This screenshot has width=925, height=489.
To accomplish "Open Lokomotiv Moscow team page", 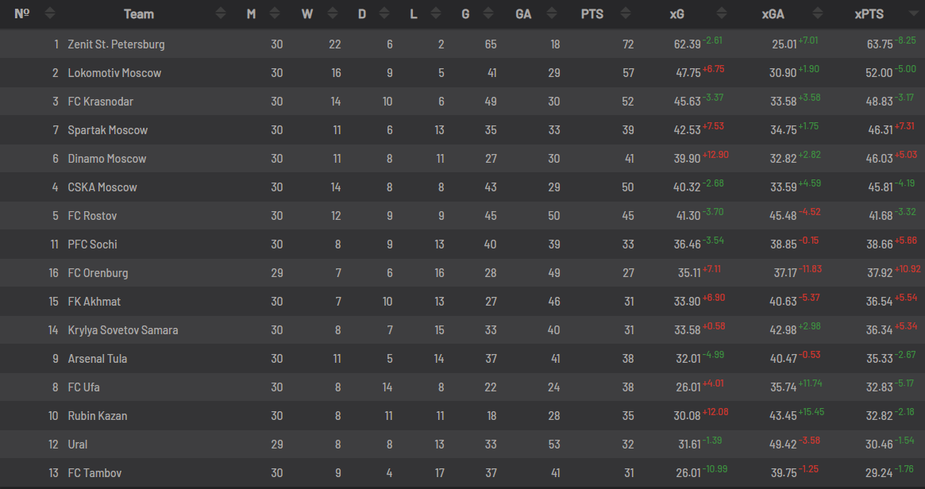I will pos(114,73).
